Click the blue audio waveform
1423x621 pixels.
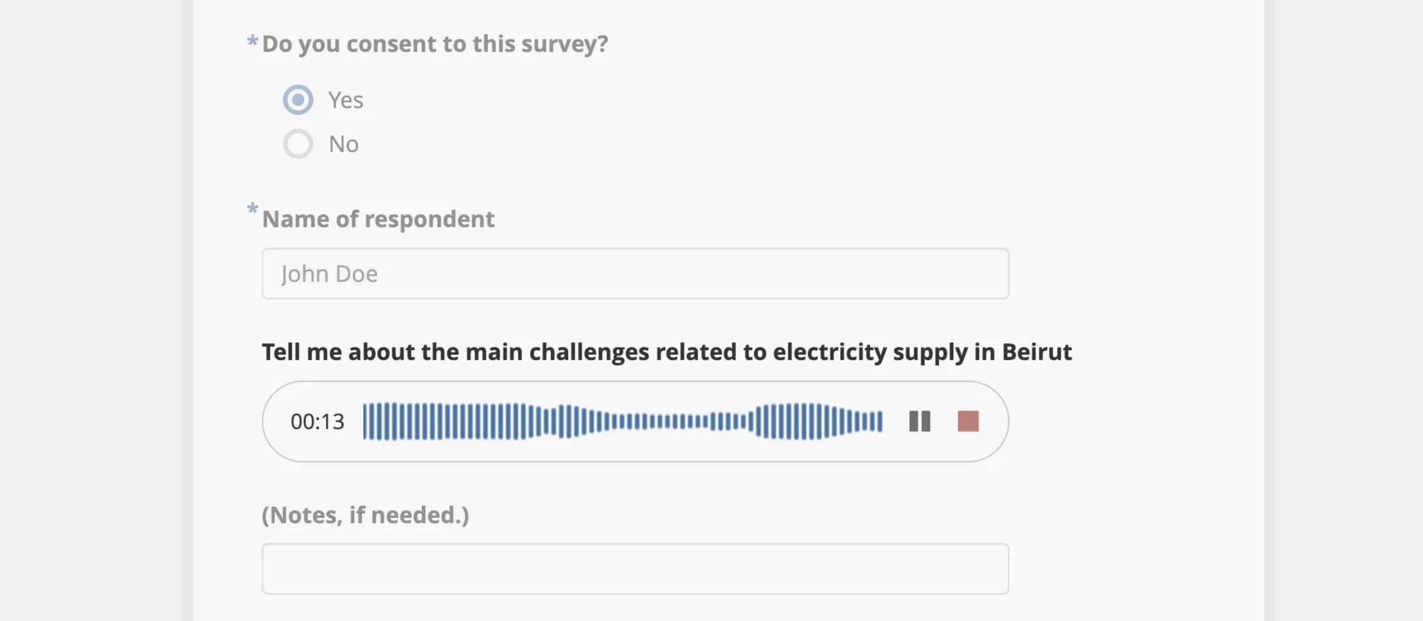pos(622,421)
